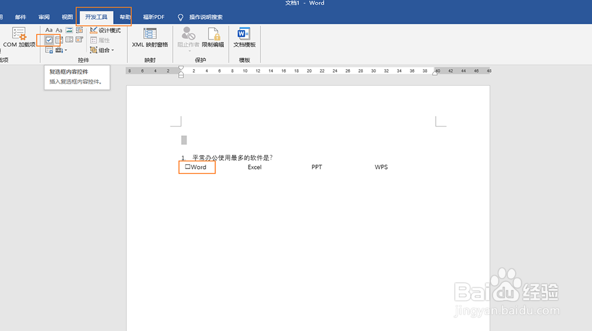Click the word Excel in the document
This screenshot has height=331, width=592.
tap(255, 167)
